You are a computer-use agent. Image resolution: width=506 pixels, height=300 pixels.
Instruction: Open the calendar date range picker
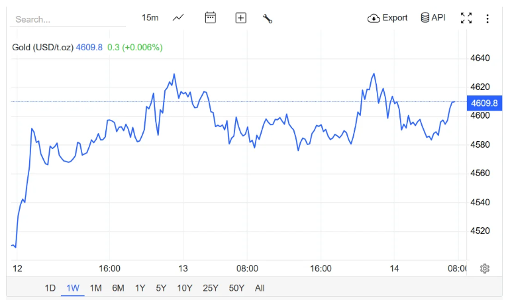coord(211,18)
